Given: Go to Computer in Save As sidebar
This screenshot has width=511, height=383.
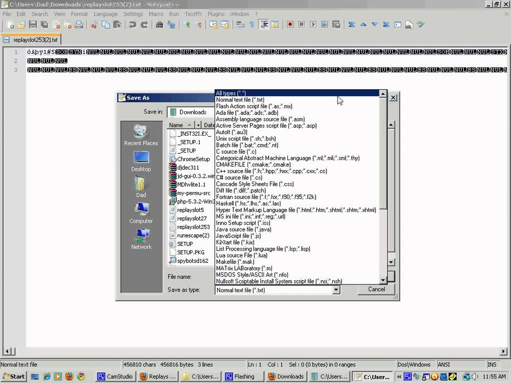Looking at the screenshot, I should (141, 213).
